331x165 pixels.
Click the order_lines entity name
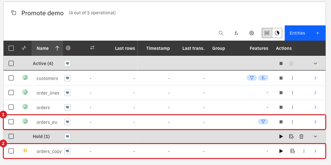pos(48,93)
